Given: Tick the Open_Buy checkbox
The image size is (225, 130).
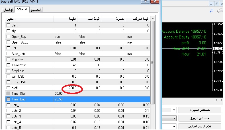Looking at the screenshot, I should [x=8, y=37].
